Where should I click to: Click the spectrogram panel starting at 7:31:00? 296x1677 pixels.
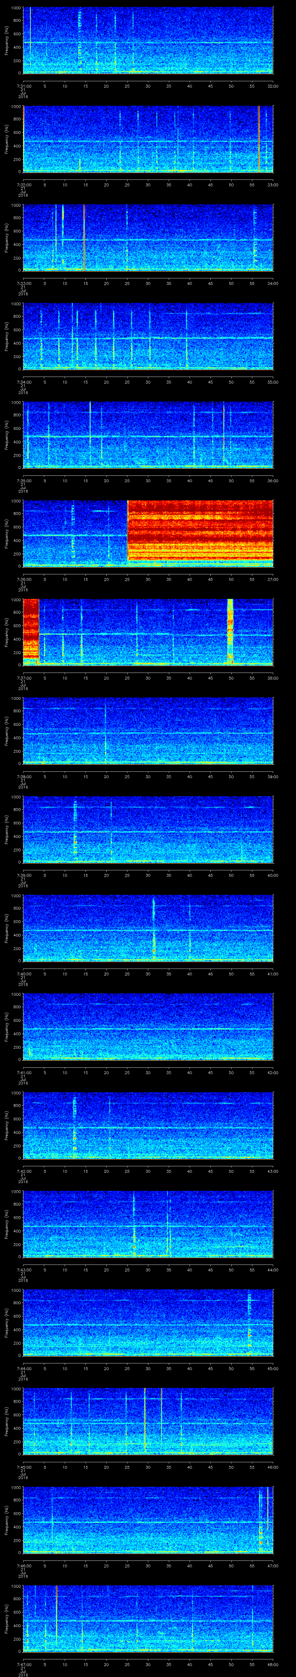point(148,40)
